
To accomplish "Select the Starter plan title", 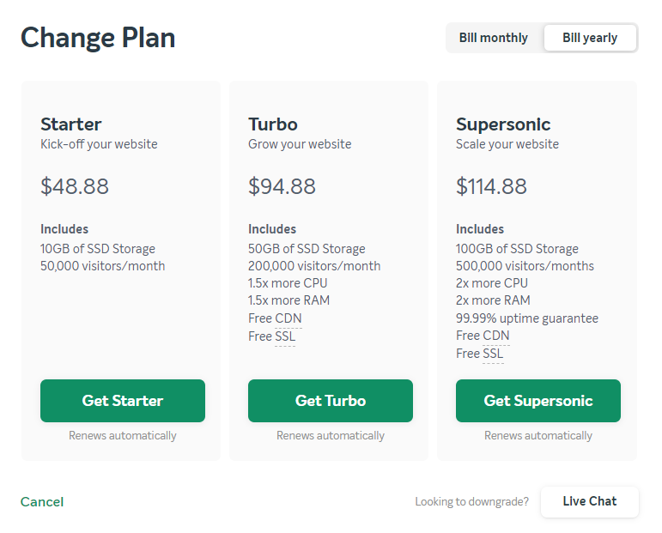I will (x=71, y=124).
